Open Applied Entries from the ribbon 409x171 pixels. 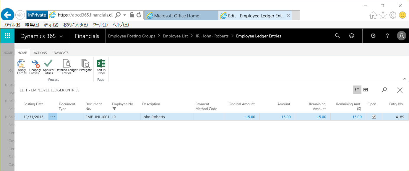coord(48,67)
